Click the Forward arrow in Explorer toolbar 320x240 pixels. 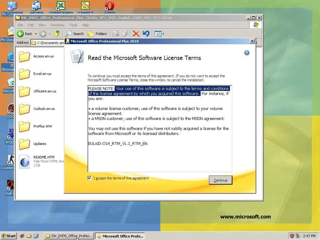(x=43, y=34)
